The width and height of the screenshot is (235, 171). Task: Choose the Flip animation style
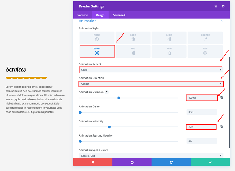coord(133,51)
